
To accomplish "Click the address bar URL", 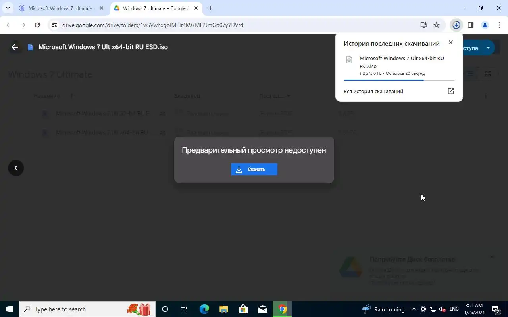I will pos(153,25).
